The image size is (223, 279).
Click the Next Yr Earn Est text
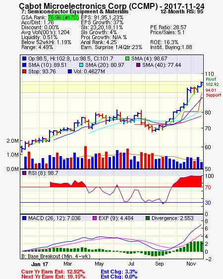coord(53,277)
